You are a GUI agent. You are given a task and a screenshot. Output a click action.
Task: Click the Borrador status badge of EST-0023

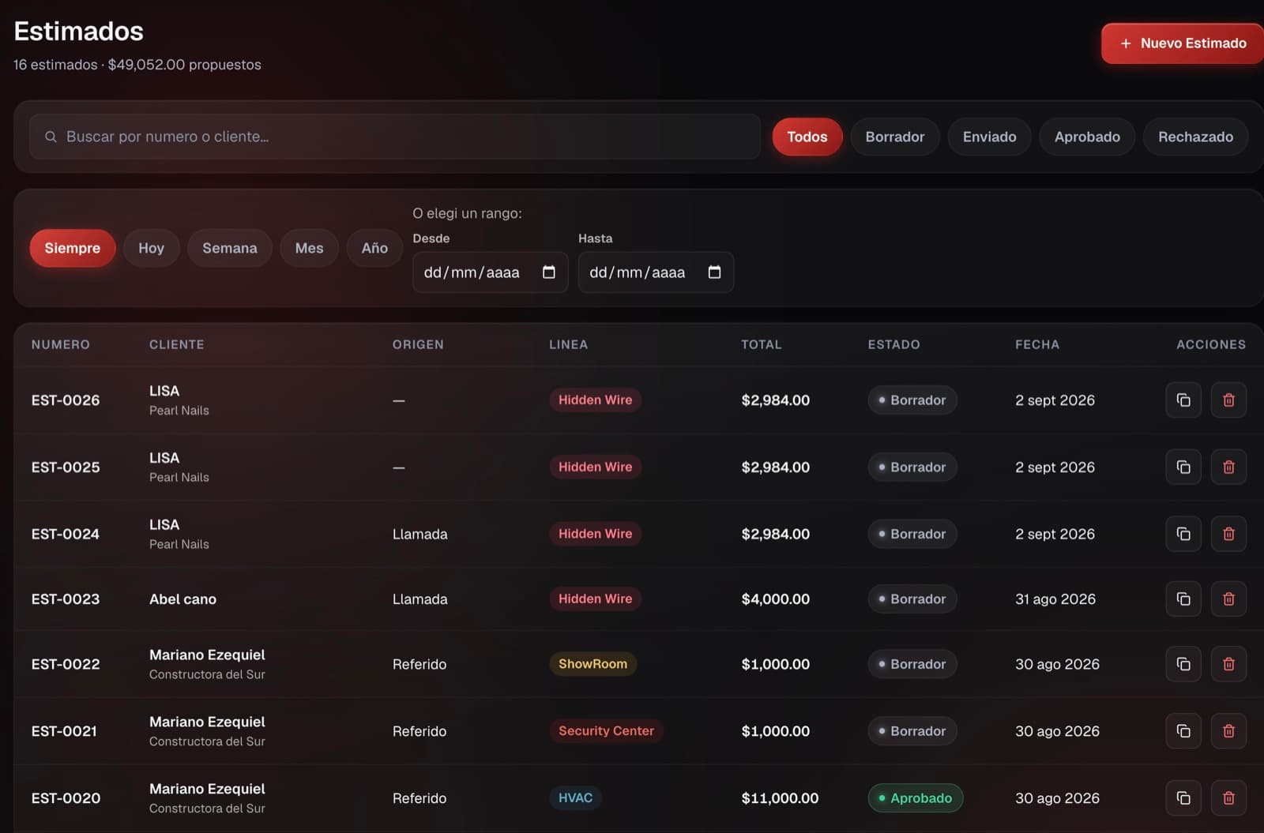[912, 599]
